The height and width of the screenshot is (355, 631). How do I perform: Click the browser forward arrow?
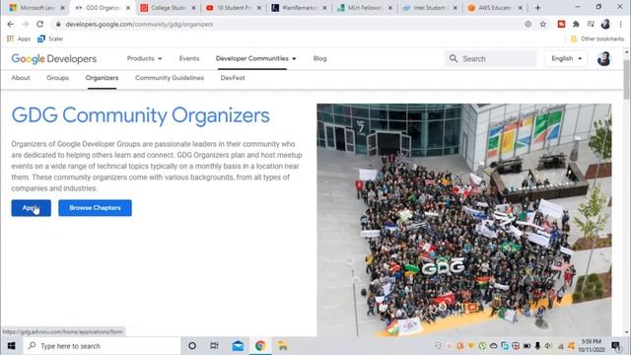[x=25, y=24]
